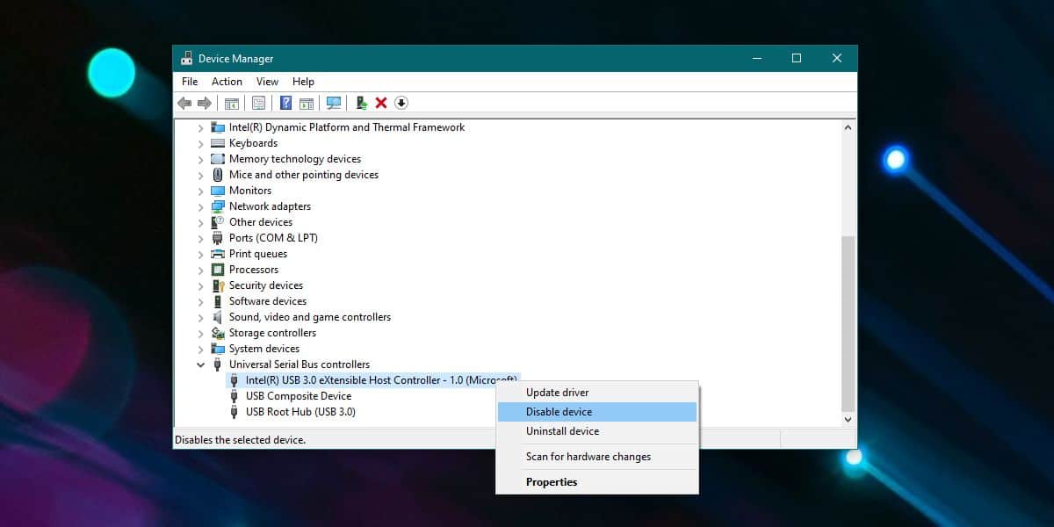
Task: Click the scrollbar down arrow
Action: coord(848,420)
